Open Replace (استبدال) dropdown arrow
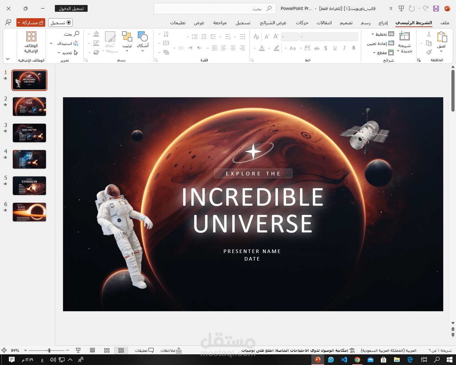 (51, 43)
